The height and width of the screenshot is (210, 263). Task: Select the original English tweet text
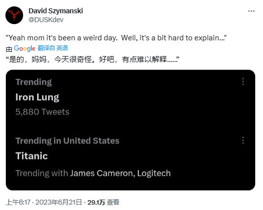(116, 38)
